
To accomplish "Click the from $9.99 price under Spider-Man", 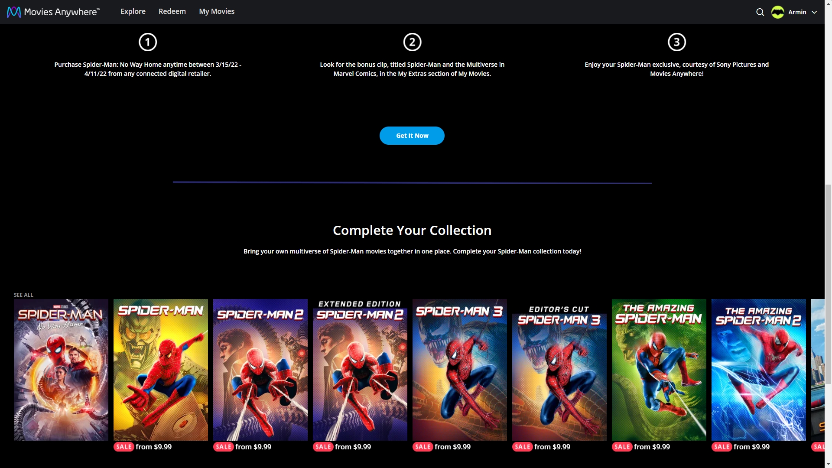I will point(153,447).
